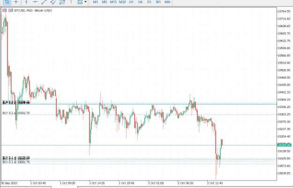Click the current price tag 19165.80
The height and width of the screenshot is (188, 293).
(x=284, y=145)
